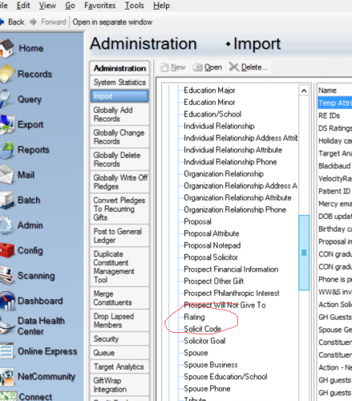Open the Reports chart icon

point(7,150)
